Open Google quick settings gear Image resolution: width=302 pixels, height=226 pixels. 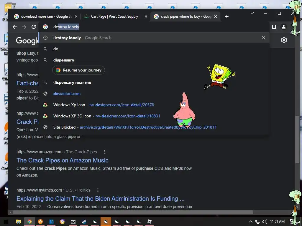pos(284,40)
